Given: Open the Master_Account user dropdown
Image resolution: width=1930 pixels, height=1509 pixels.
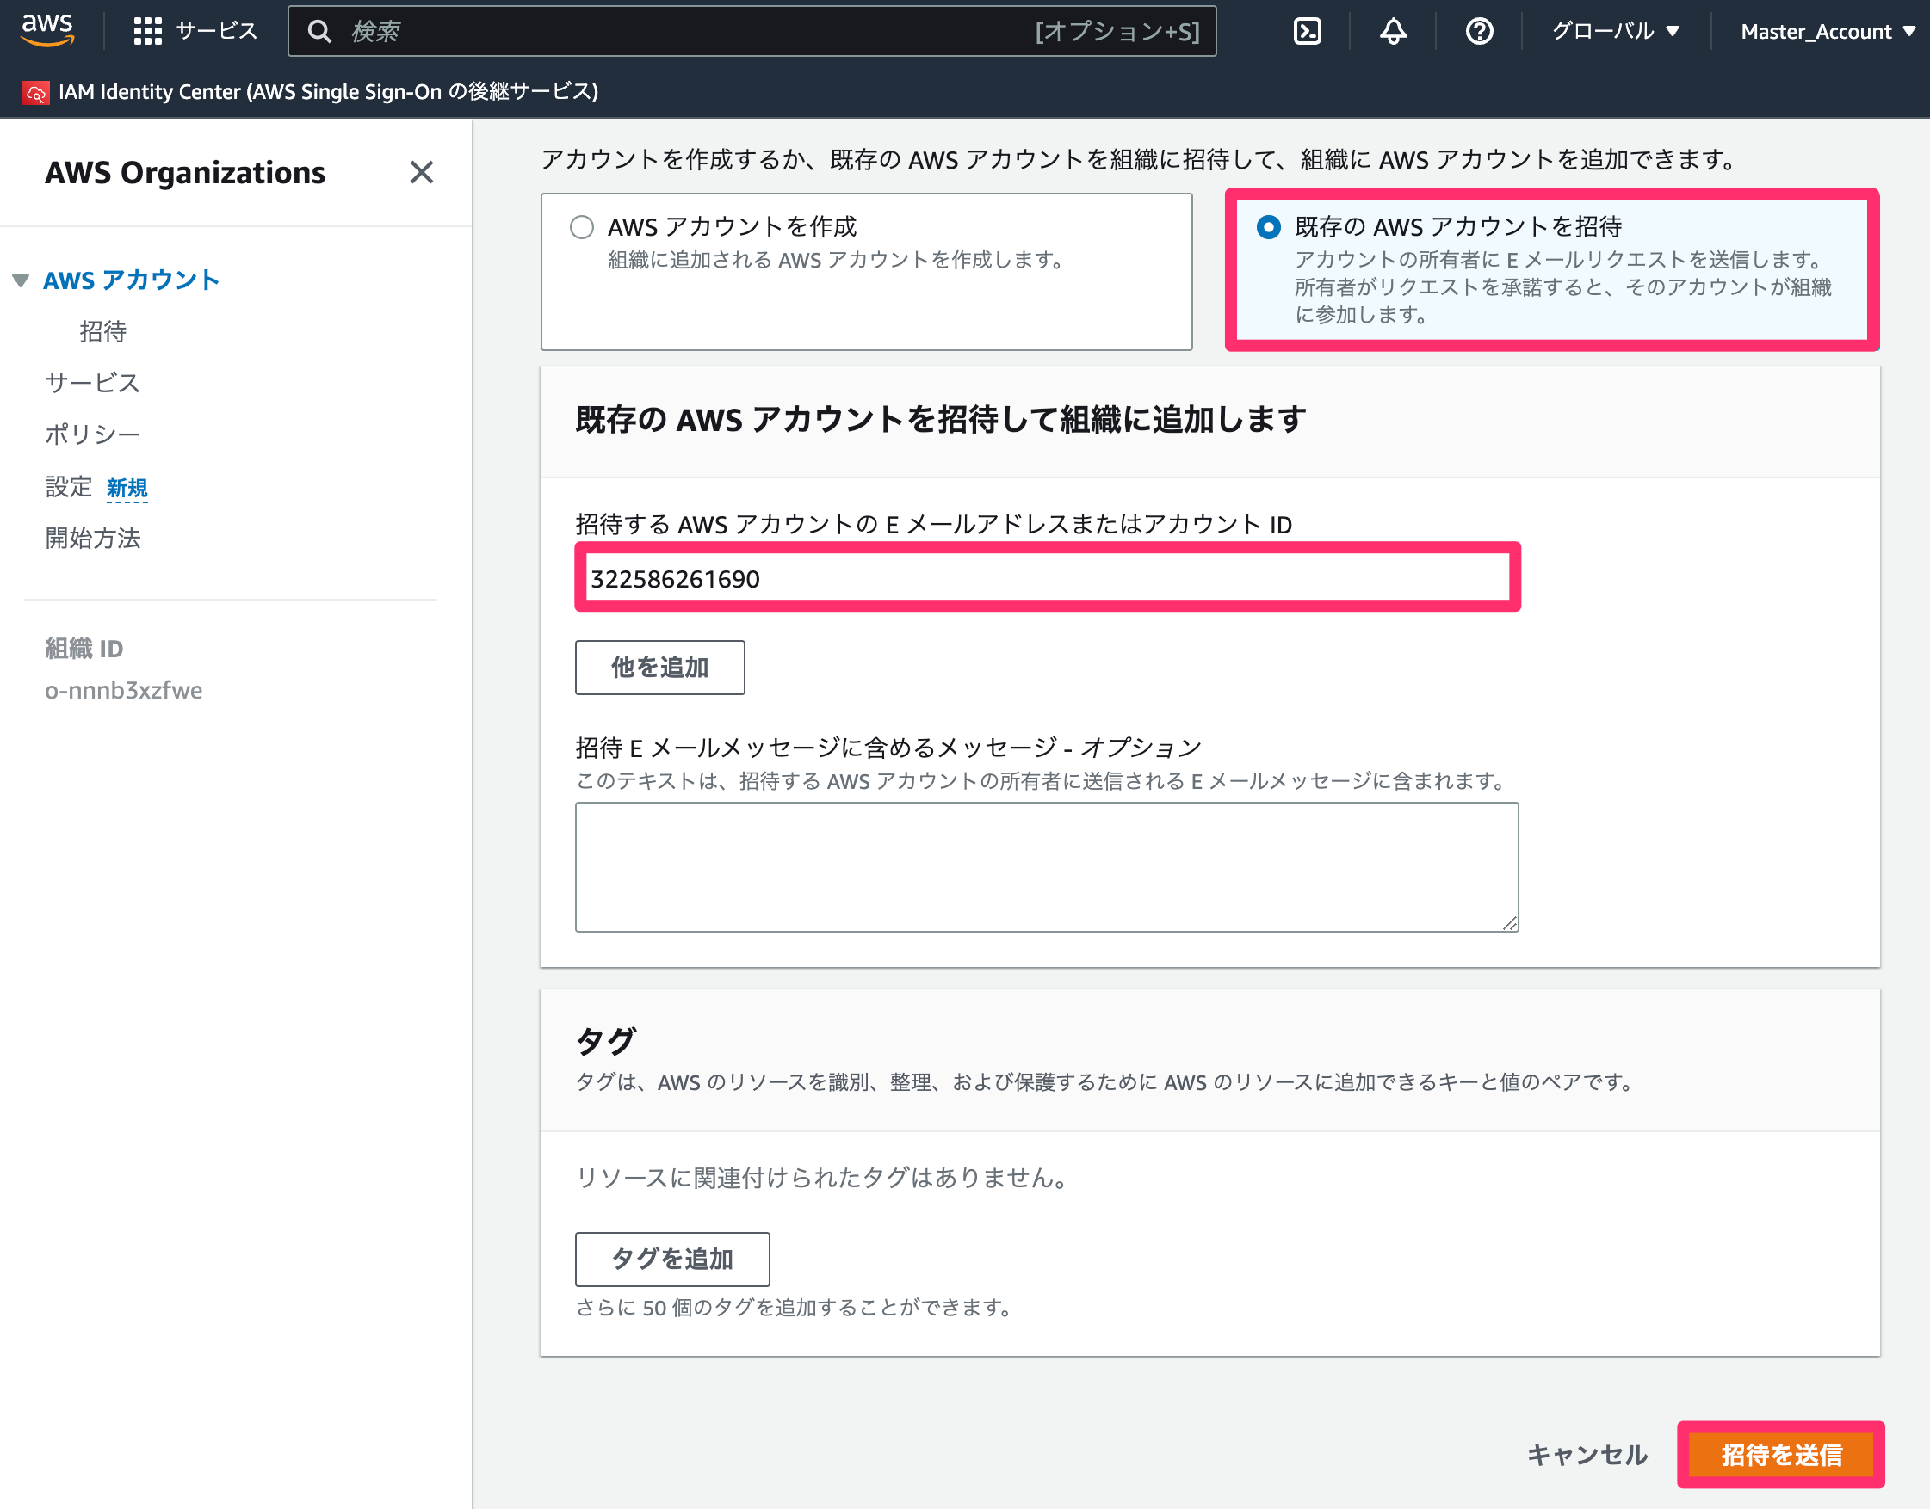Looking at the screenshot, I should 1828,31.
